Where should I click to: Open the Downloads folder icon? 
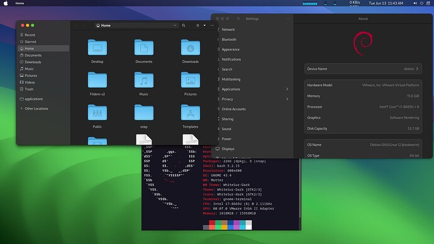(x=191, y=48)
